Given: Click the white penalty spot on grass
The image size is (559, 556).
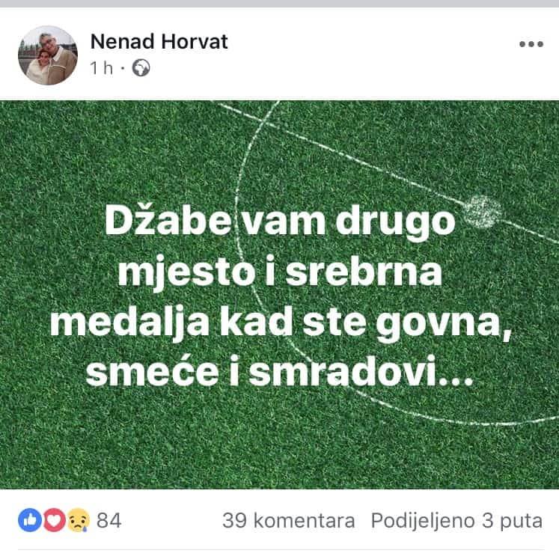Looking at the screenshot, I should click(x=483, y=212).
